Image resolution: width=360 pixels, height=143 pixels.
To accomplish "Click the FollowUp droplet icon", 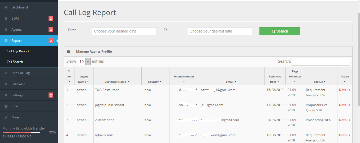I will pyautogui.click(x=6, y=84).
